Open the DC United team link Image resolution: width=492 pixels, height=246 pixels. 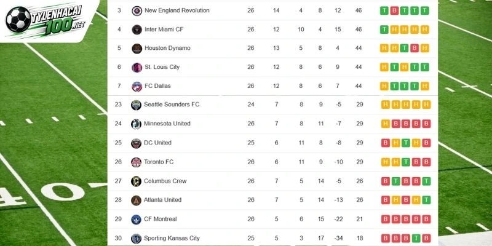pos(157,143)
